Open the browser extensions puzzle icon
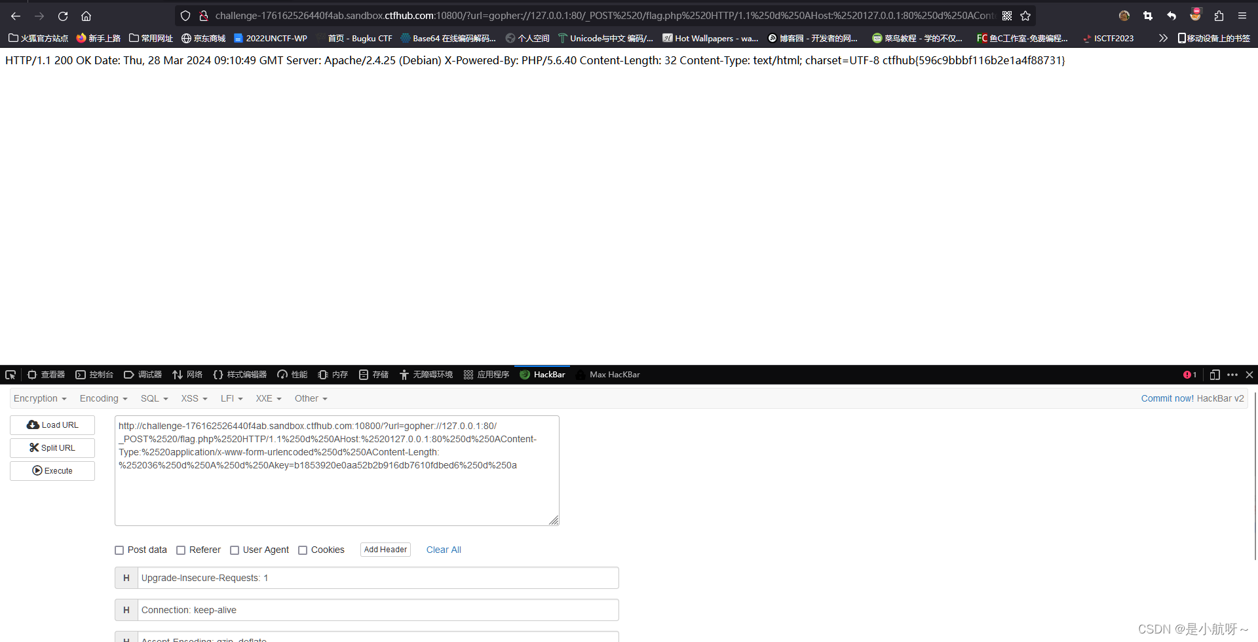The height and width of the screenshot is (642, 1258). (x=1219, y=16)
